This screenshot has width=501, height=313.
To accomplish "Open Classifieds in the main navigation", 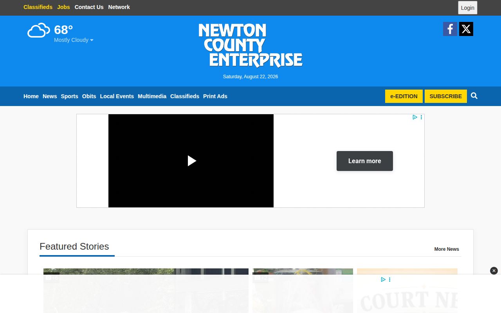I will coord(185,96).
